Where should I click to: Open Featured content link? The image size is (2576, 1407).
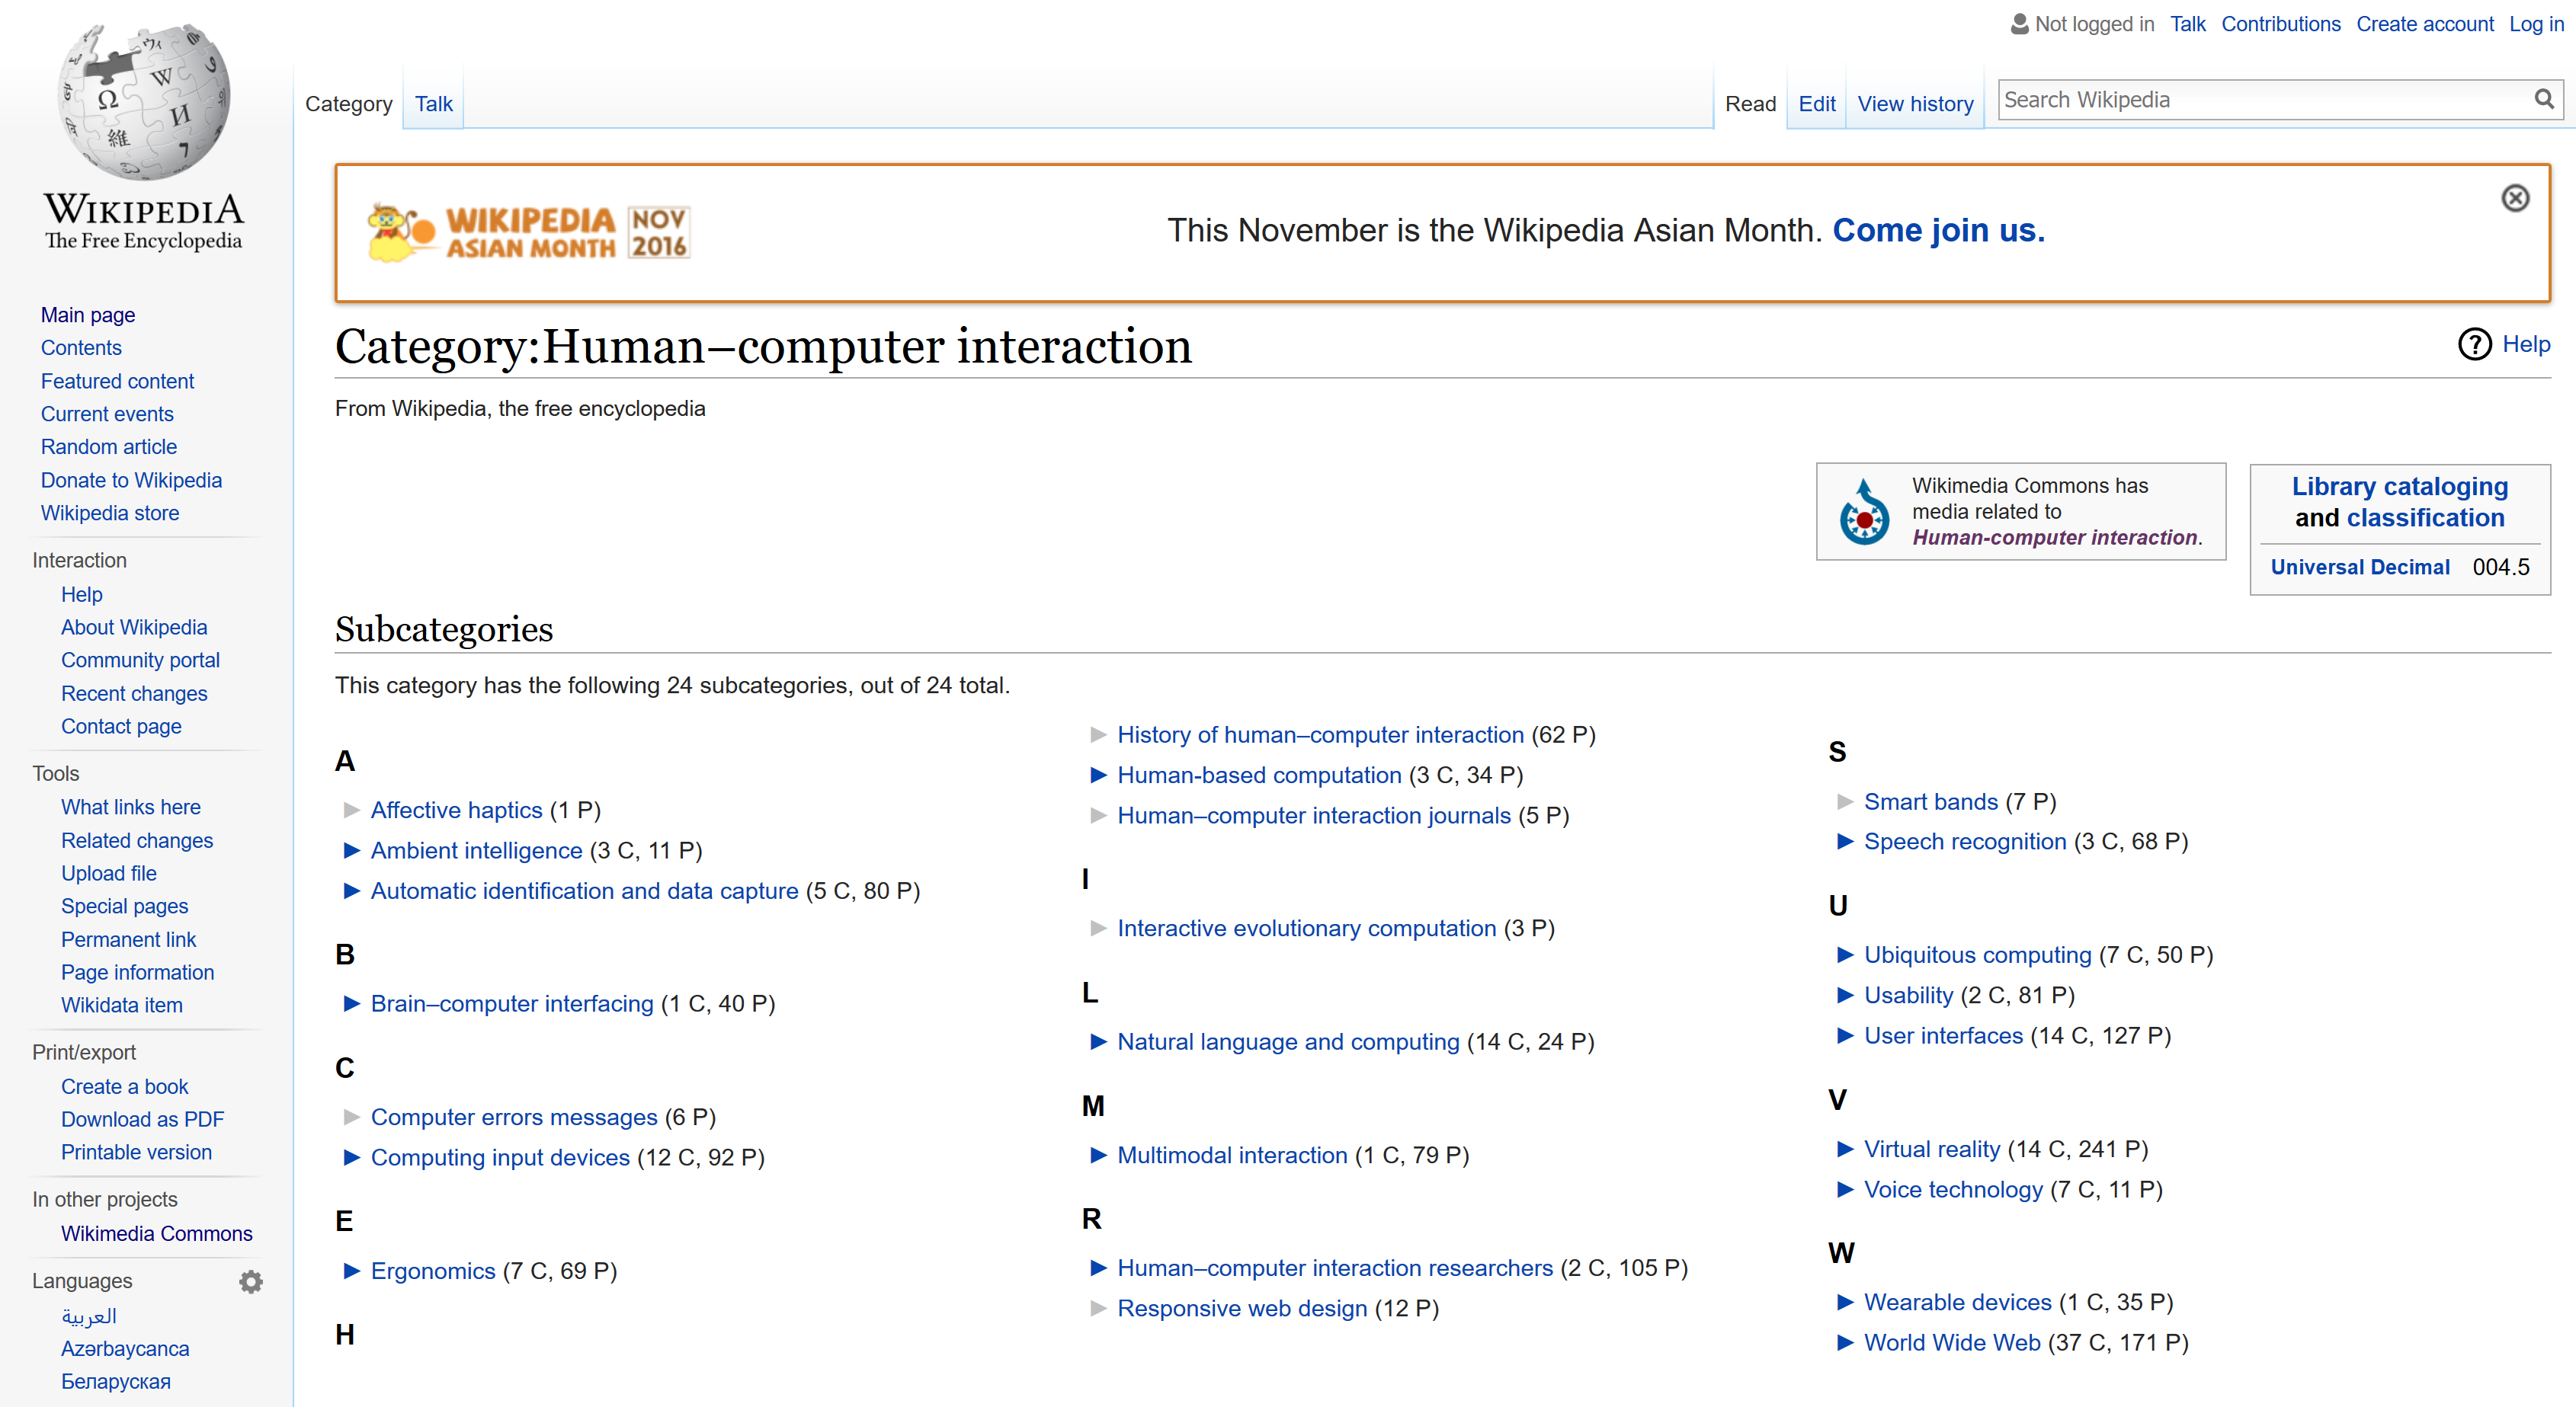click(x=117, y=381)
